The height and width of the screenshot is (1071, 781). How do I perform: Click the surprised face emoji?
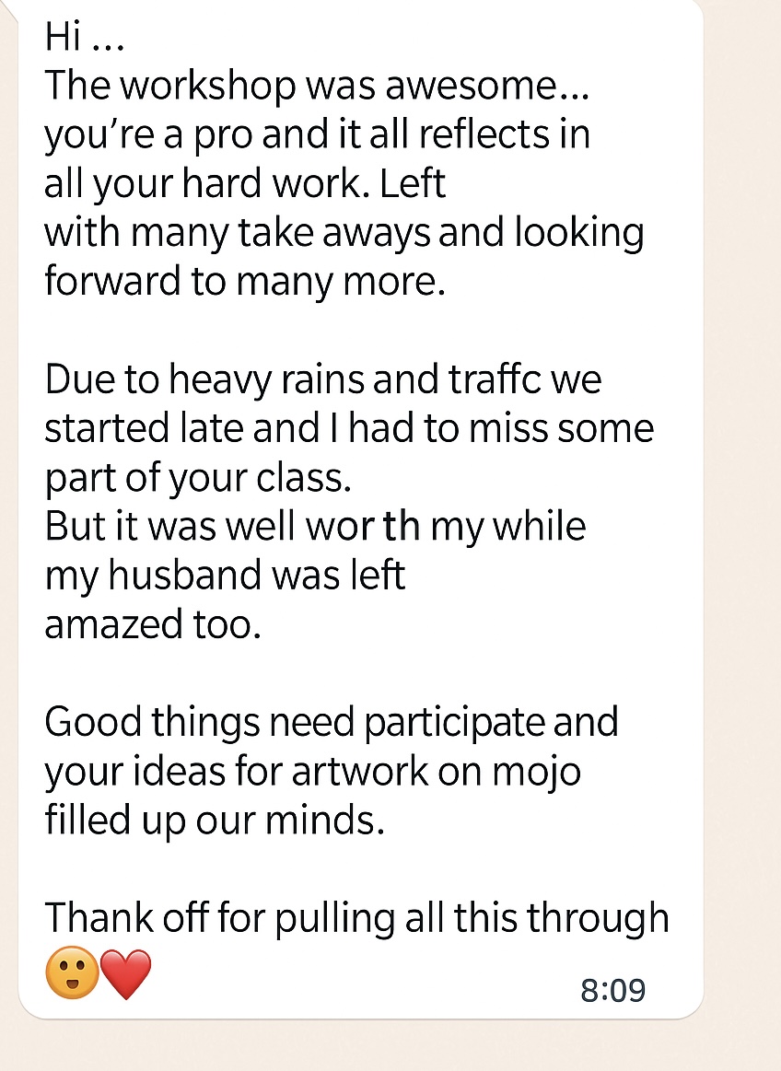pos(72,975)
